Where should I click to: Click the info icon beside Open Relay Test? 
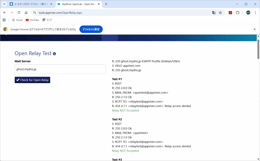54,54
